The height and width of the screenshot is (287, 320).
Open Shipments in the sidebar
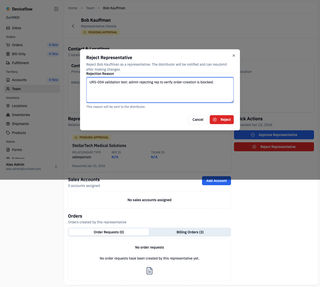pos(32,124)
